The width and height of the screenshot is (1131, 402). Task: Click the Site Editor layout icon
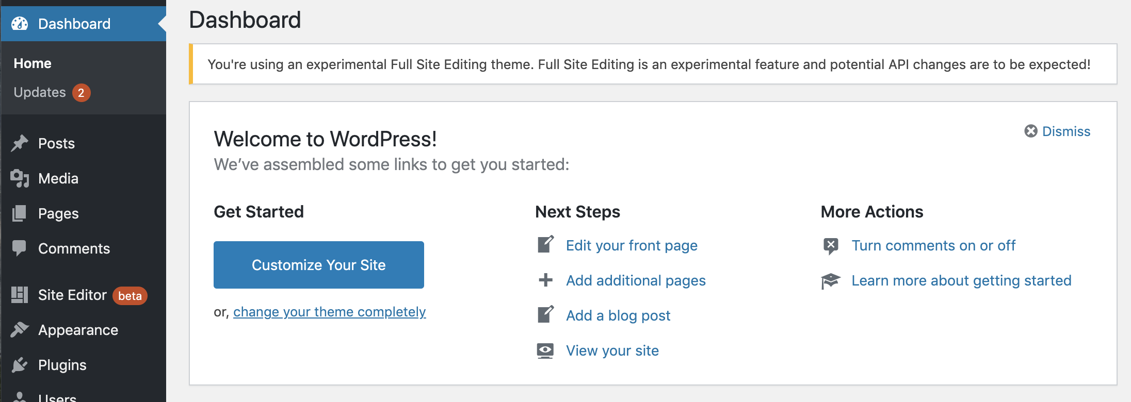20,295
